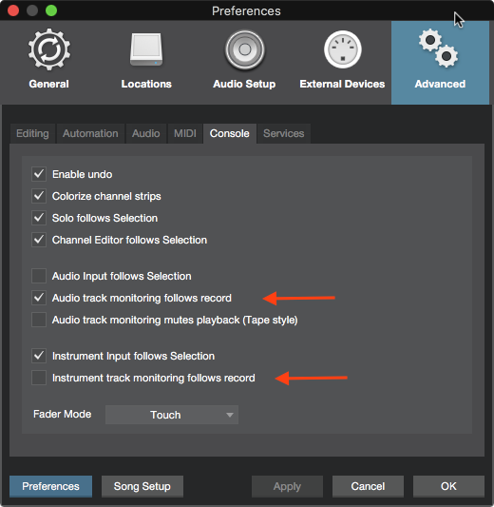Uncheck Audio track monitoring follows record

click(39, 298)
